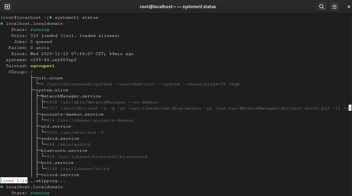Screen dimensions: 352x196
Task: Click the green status dot beside the bottom localhost.localdomain
Action: point(2,187)
